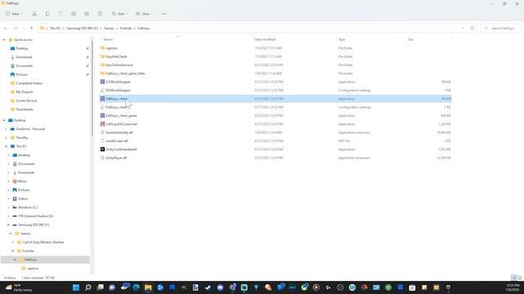The image size is (524, 294).
Task: Click the taskbar clock and date
Action: point(513,287)
